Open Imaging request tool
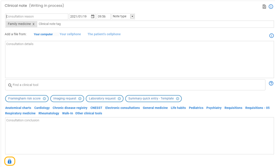Screen dimensions: 275x167 (x=65, y=99)
